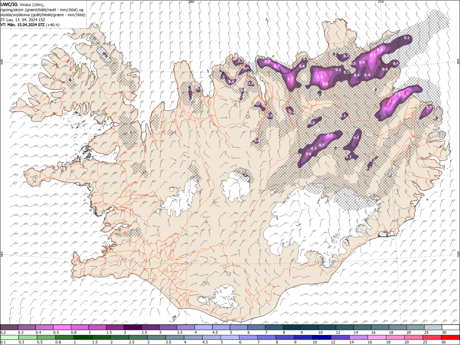Click the lavender upper swatch from 4 to 4.5
Viewport: 460px width, 345px height.
pos(203,327)
